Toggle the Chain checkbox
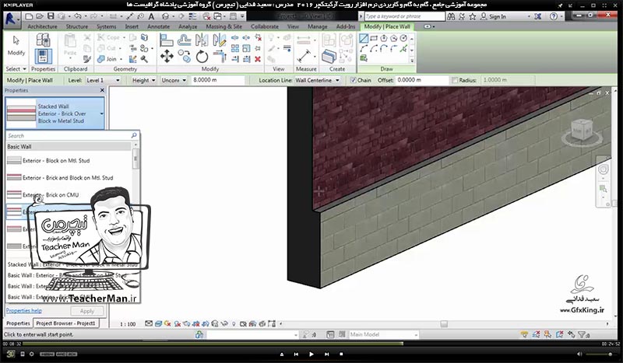The height and width of the screenshot is (363, 623). (353, 80)
